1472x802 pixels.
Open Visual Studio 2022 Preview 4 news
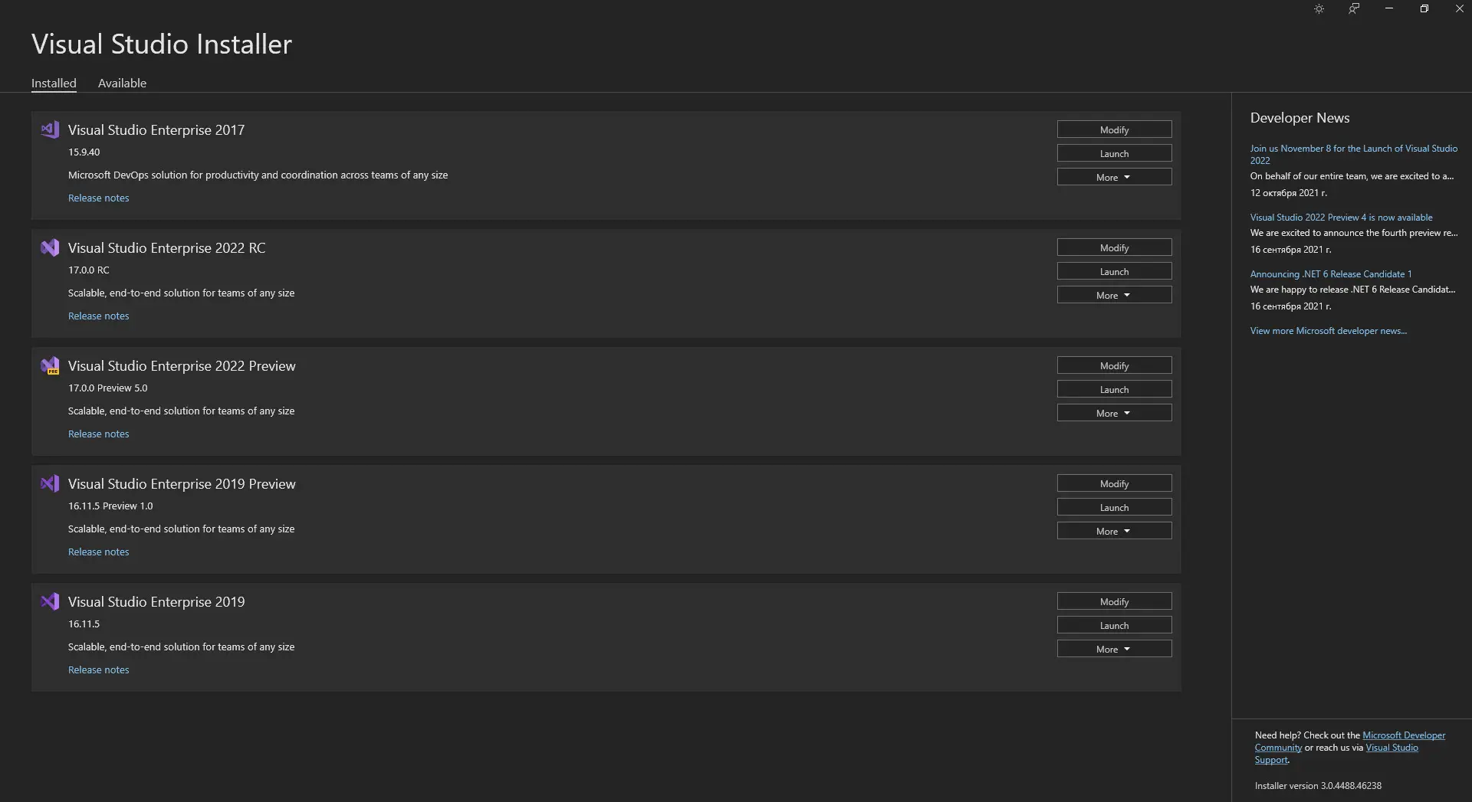(1341, 218)
